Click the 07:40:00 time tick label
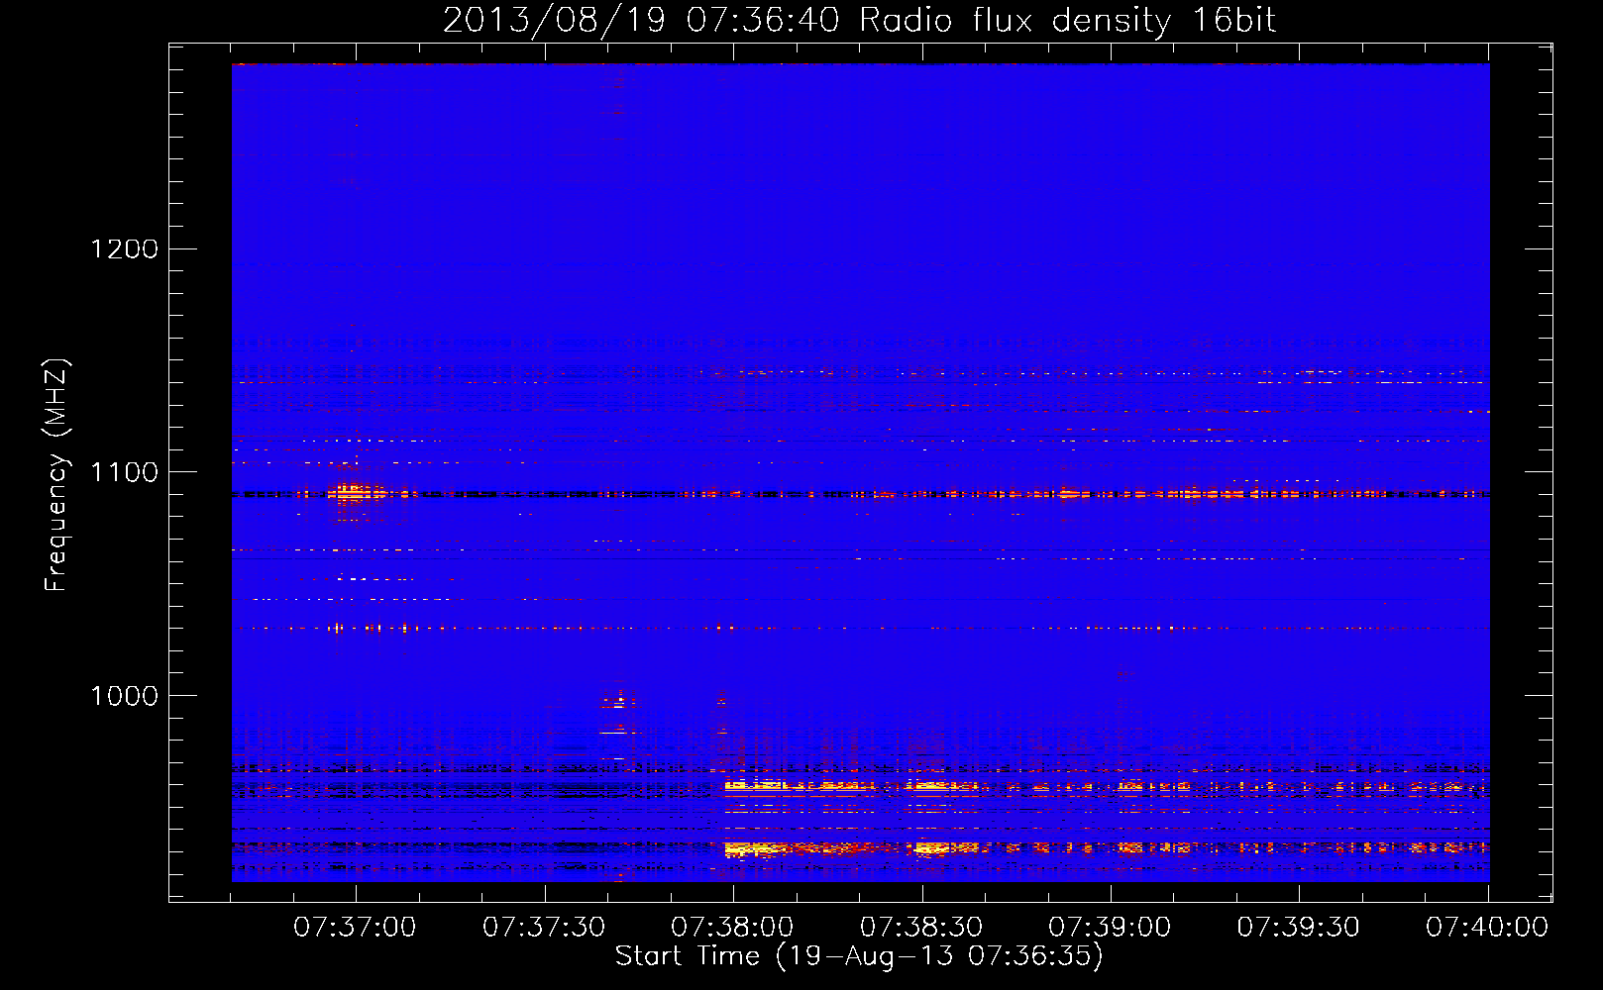Viewport: 1603px width, 990px height. coord(1487,928)
